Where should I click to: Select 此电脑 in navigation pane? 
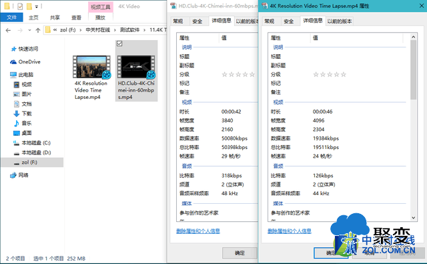pos(21,75)
